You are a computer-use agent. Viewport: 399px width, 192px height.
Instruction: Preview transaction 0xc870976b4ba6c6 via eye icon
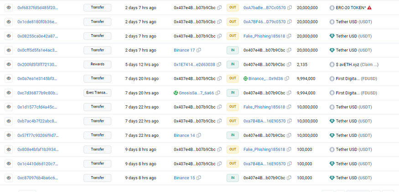click(x=9, y=178)
